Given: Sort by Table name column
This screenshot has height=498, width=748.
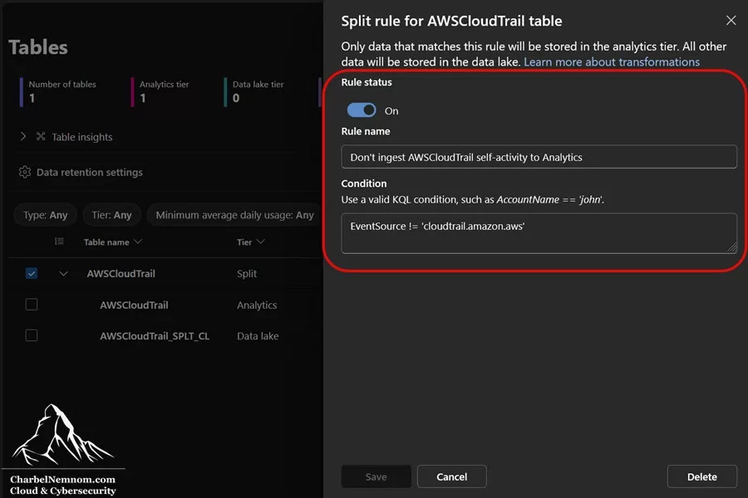Looking at the screenshot, I should pos(113,242).
